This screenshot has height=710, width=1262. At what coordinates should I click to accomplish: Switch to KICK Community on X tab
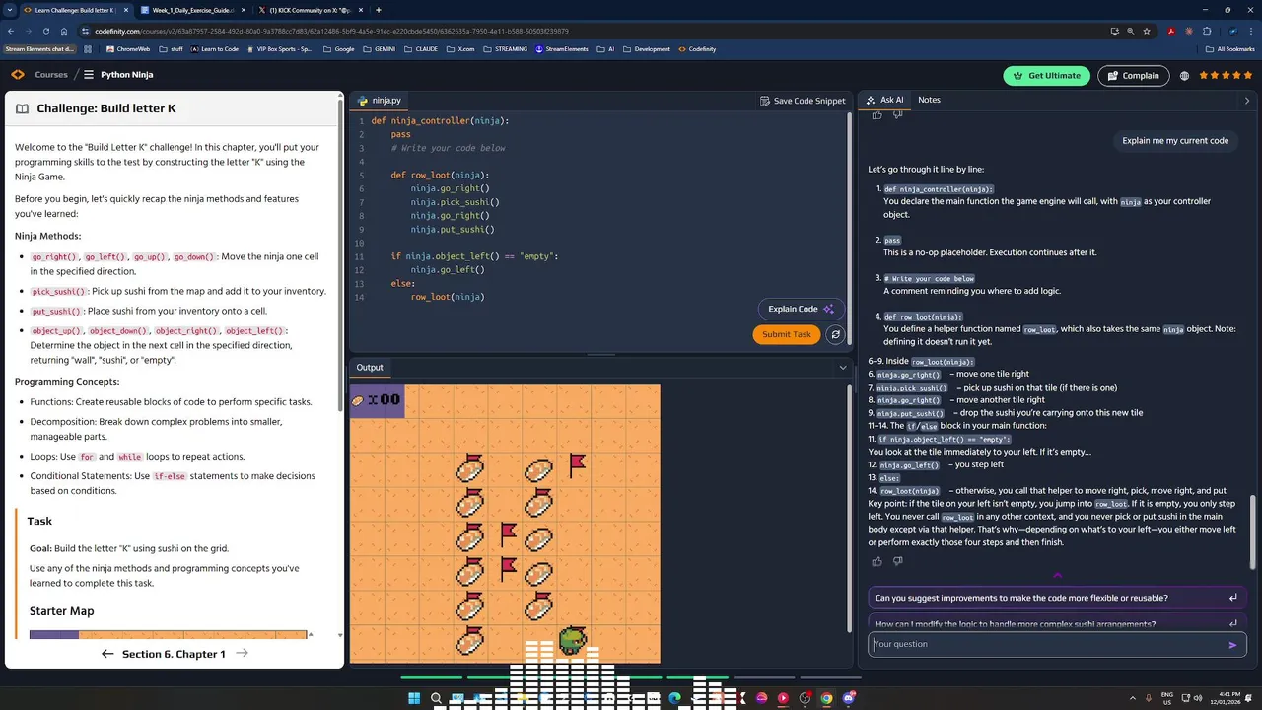click(310, 10)
